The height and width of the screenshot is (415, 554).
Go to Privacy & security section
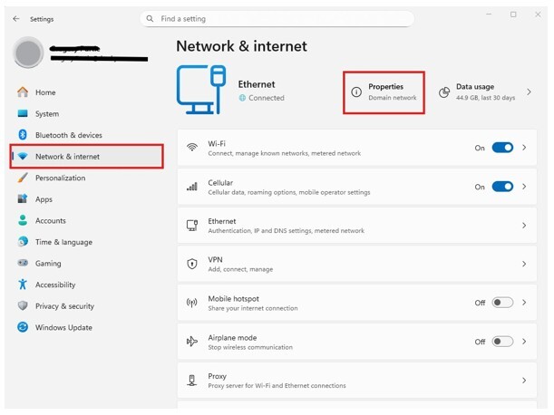point(64,306)
